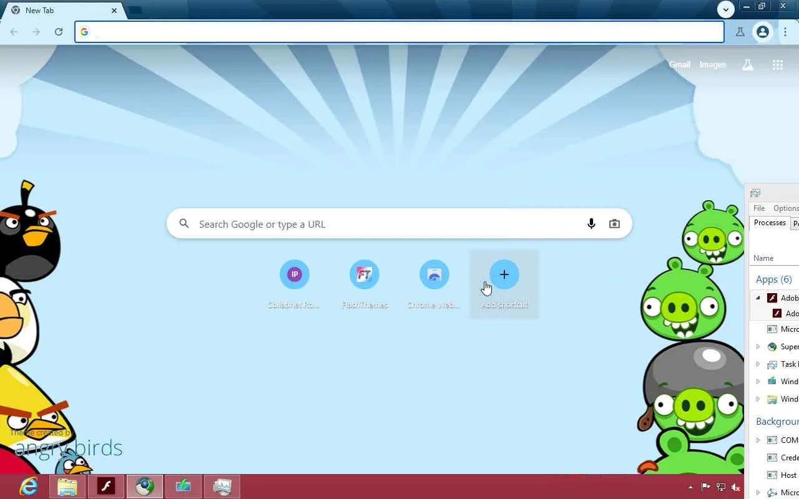Image resolution: width=799 pixels, height=499 pixels.
Task: Focus the browser address bar
Action: coord(399,32)
